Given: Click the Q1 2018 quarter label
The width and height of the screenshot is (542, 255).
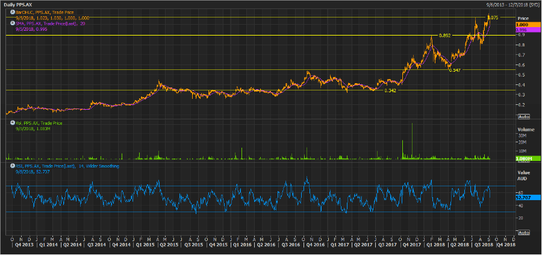Looking at the screenshot, I should tap(434, 244).
